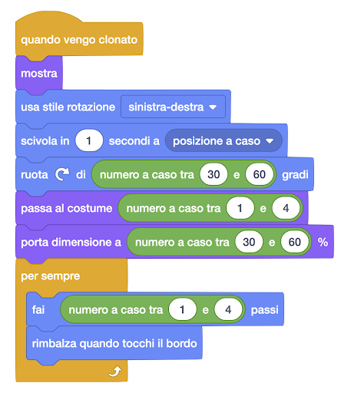Screen dimensions: 351x393
Task: Edit the 60 value in the 'ruota' block
Action: pos(260,174)
